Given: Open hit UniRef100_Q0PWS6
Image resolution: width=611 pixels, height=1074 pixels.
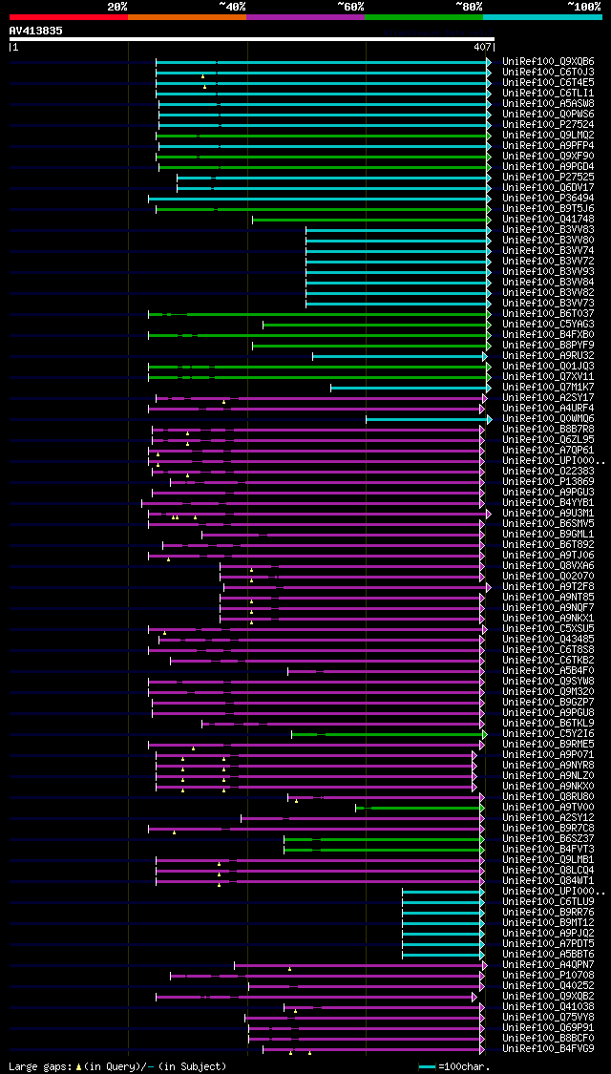Looking at the screenshot, I should point(548,115).
